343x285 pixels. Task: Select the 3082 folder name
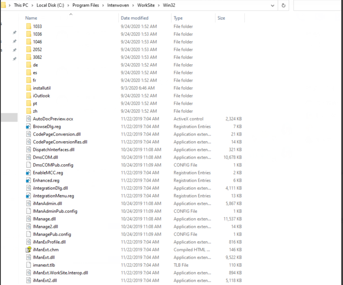37,57
